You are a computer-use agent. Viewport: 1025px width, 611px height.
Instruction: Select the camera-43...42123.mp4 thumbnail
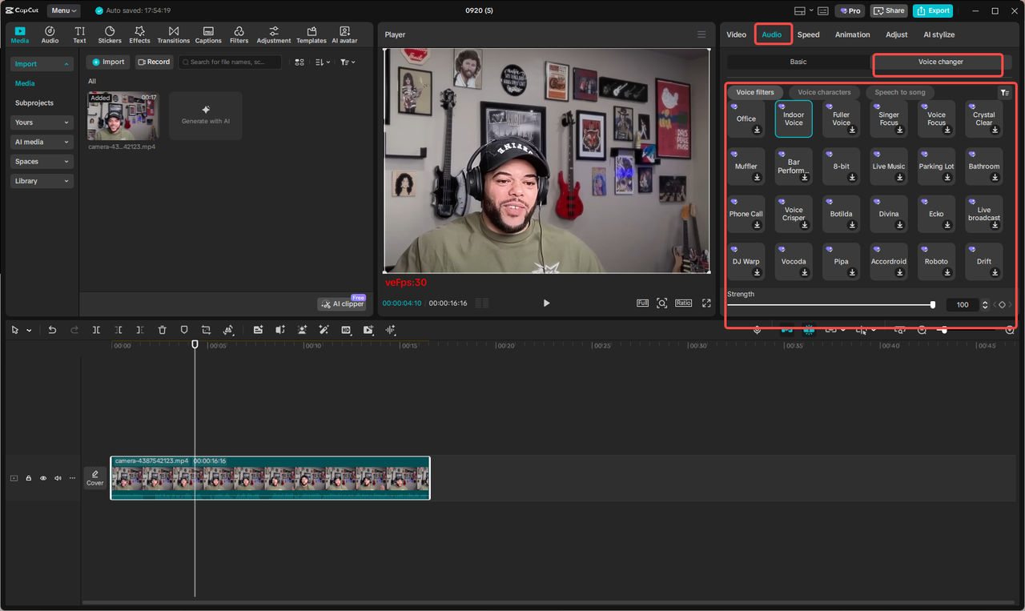[x=122, y=116]
